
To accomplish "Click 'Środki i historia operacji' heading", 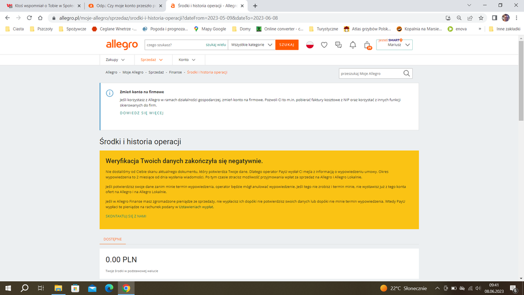I will point(141,142).
